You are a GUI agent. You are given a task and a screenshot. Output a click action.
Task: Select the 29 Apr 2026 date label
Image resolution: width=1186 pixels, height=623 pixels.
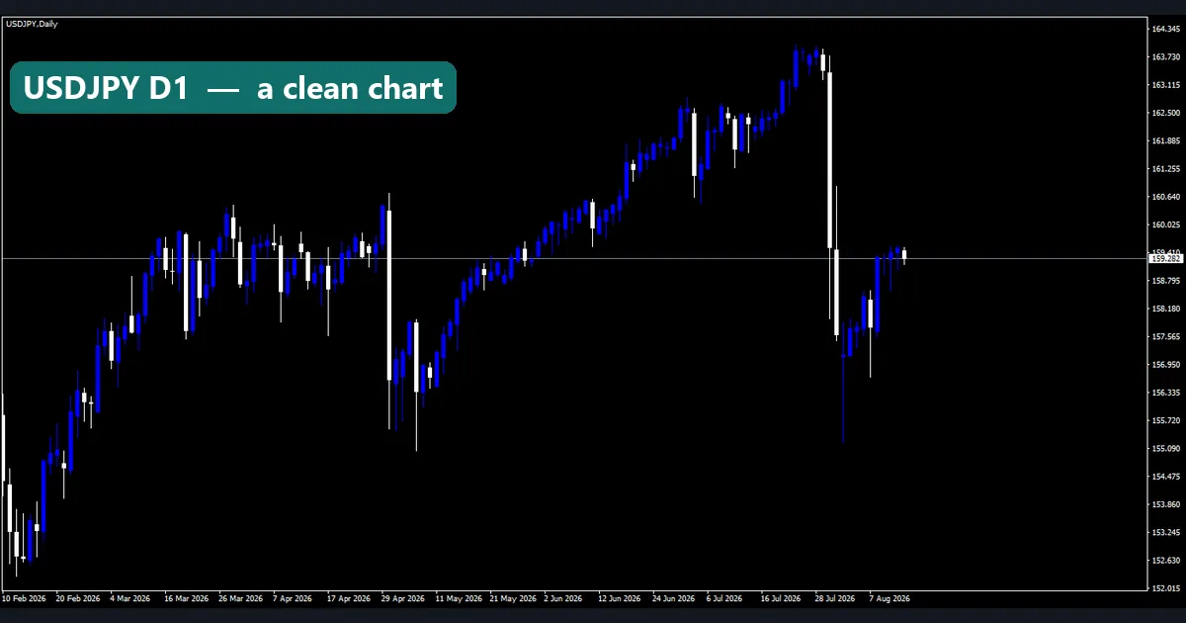pyautogui.click(x=403, y=598)
